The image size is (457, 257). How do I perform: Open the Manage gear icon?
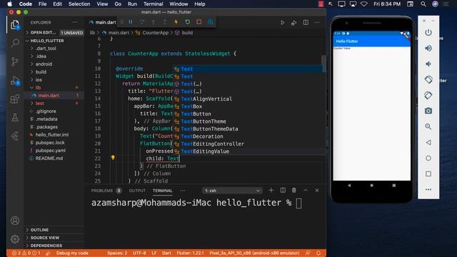point(15,239)
